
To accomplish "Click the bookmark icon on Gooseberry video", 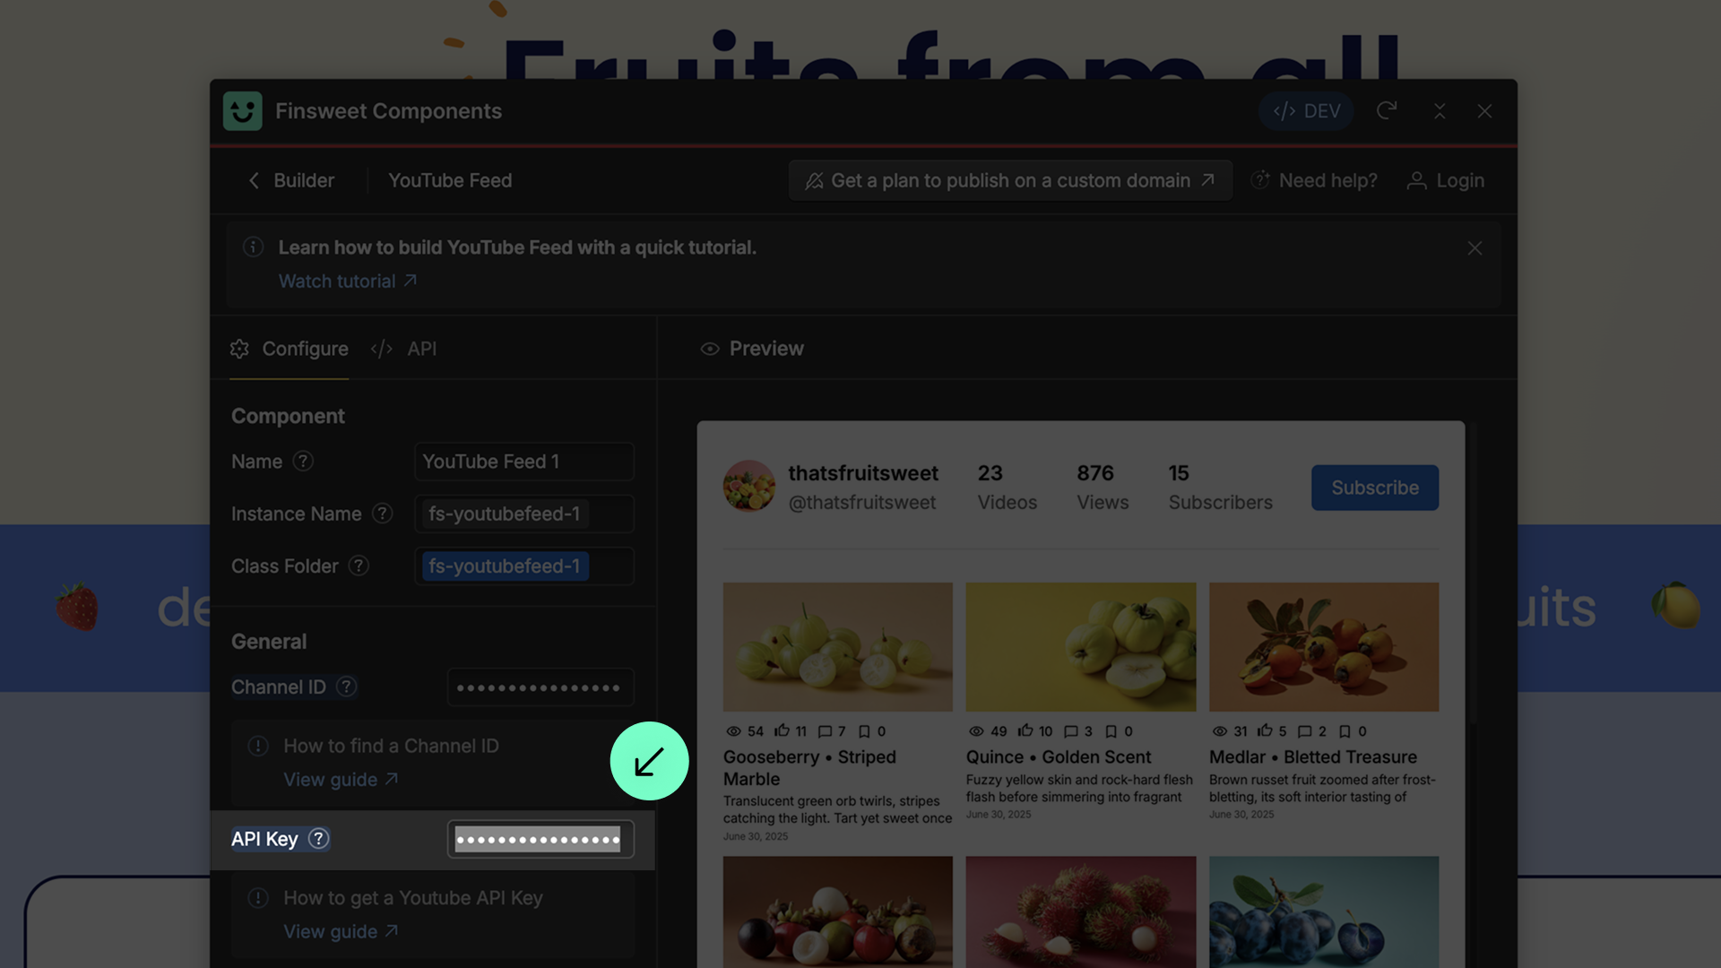I will 864,731.
